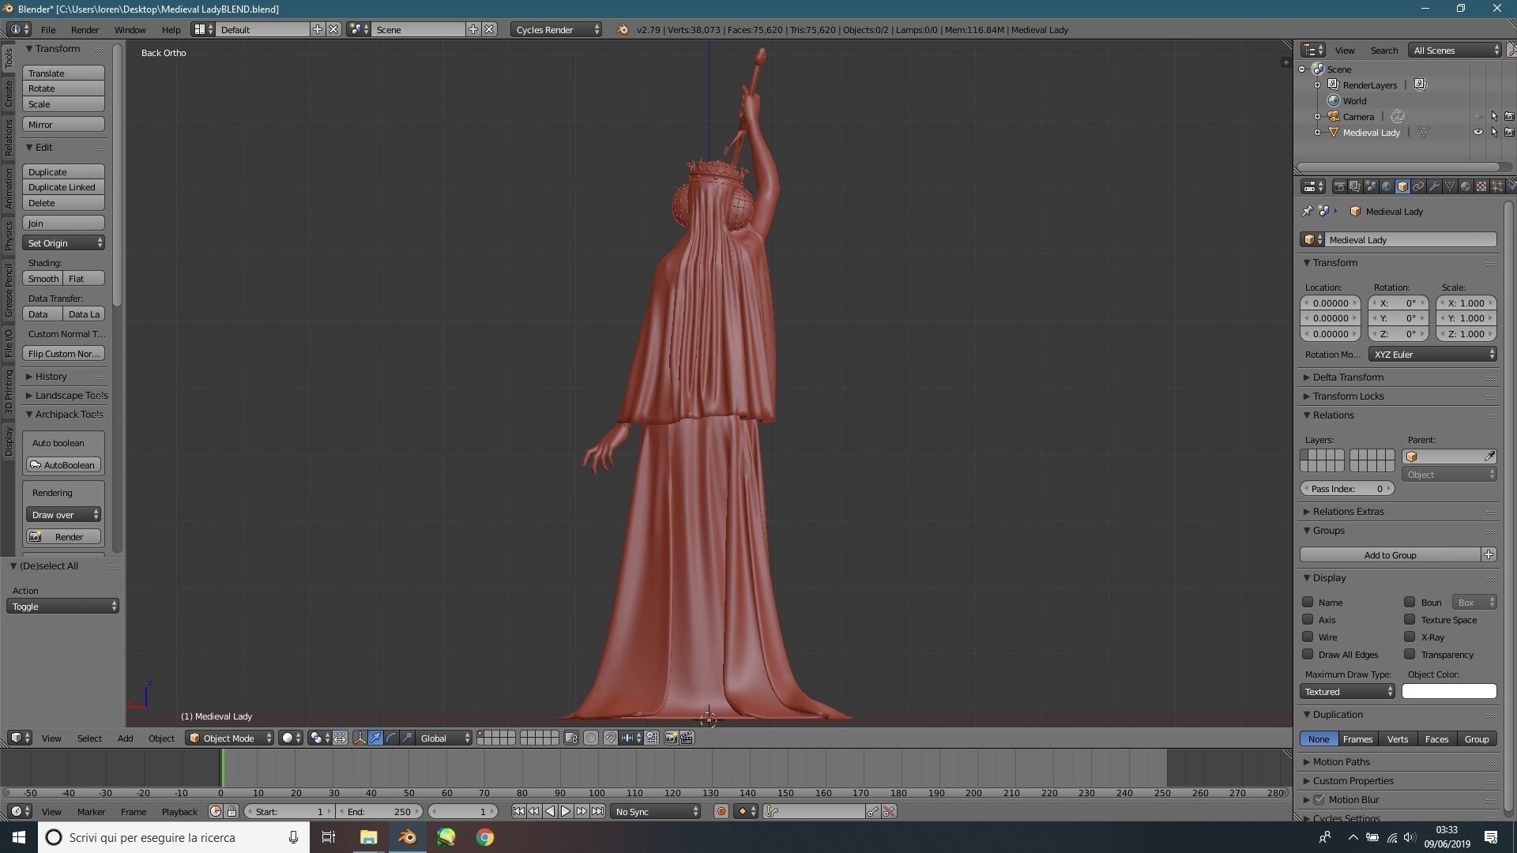Expand the Delta Transform panel
Viewport: 1517px width, 853px height.
1348,377
